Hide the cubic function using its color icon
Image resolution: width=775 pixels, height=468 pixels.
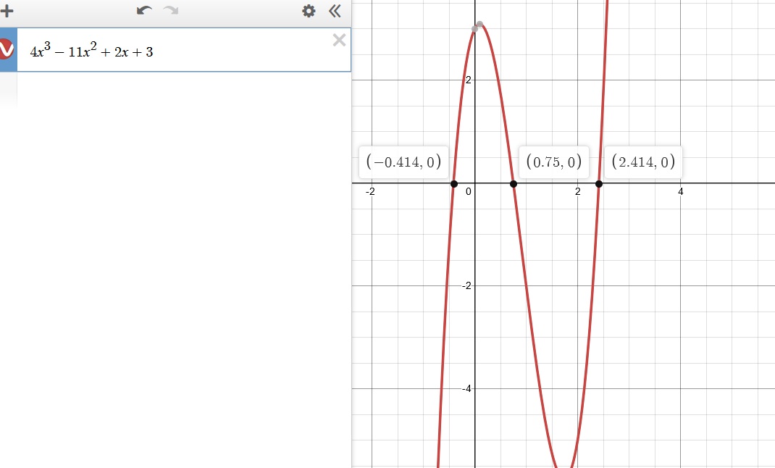7,50
